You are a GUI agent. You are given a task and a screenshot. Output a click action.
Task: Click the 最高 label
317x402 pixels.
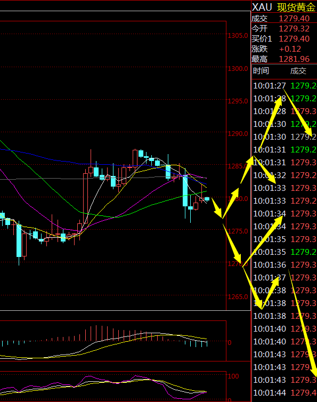tap(259, 59)
